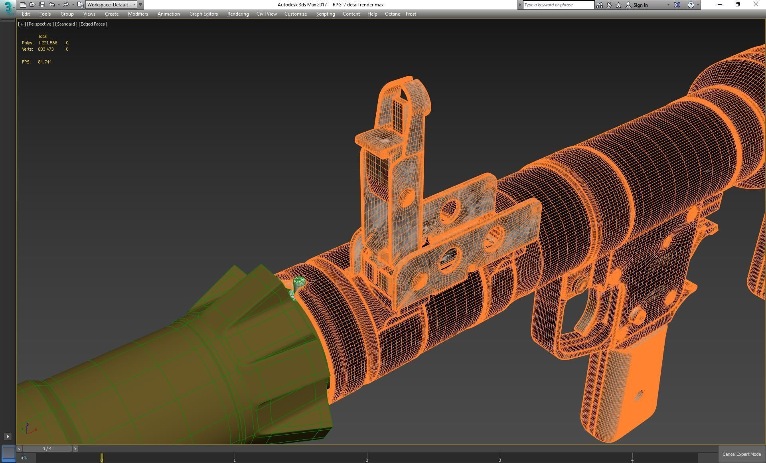This screenshot has height=463, width=766.
Task: Click the [Edged Faces] viewport label
Action: (x=93, y=24)
